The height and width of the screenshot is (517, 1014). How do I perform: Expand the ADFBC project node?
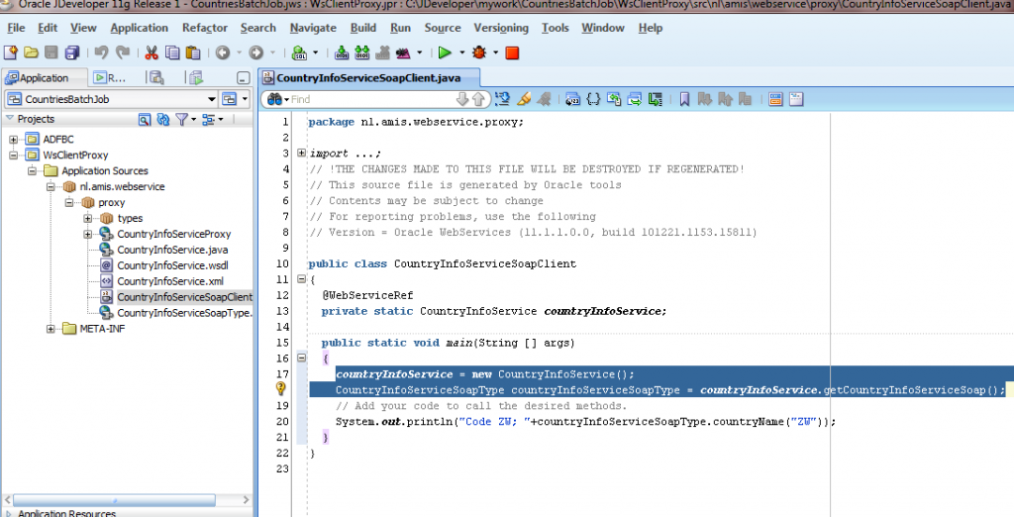[15, 140]
